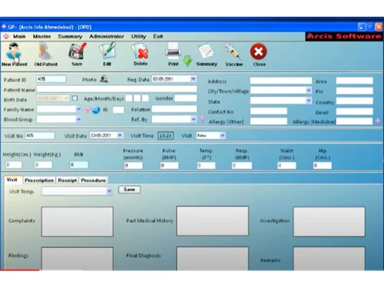Click the Address input field
Image resolution: width=384 pixels, height=288 pixels.
tap(281, 81)
